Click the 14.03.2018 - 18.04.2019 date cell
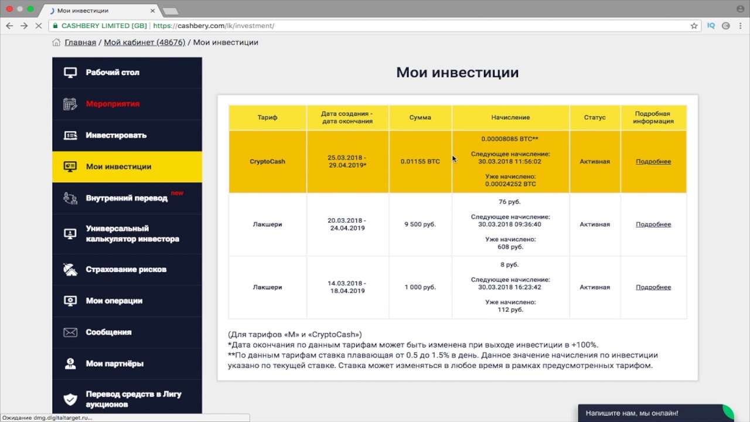This screenshot has width=750, height=422. [347, 287]
